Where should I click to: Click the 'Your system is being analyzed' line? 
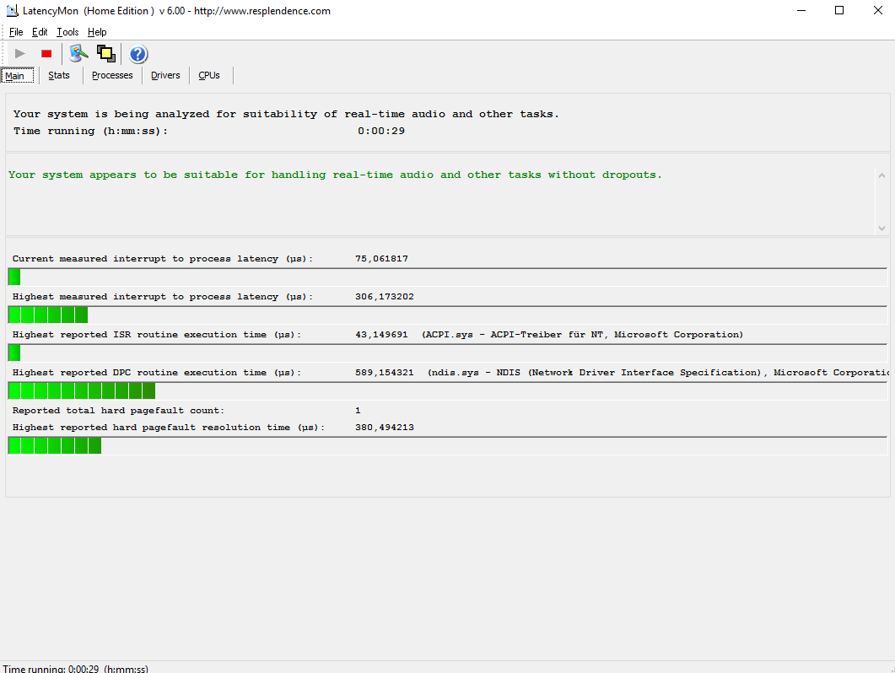286,114
